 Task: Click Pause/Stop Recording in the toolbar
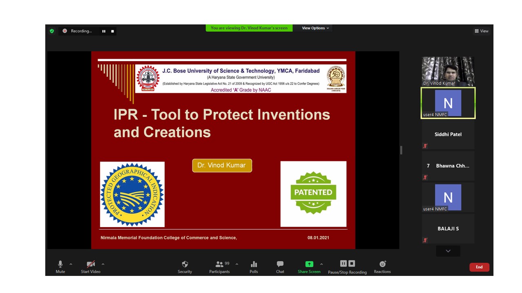(x=347, y=267)
